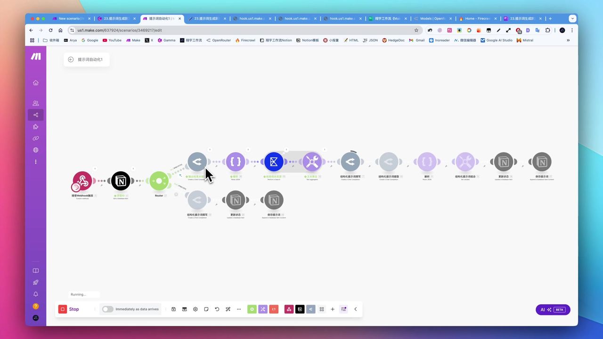Viewport: 603px width, 339px height.
Task: Click the auto-align magic wand icon
Action: pos(228,309)
